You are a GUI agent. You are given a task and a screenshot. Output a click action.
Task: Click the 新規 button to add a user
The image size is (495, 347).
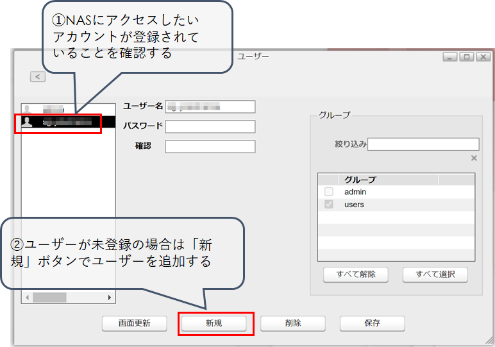click(214, 324)
